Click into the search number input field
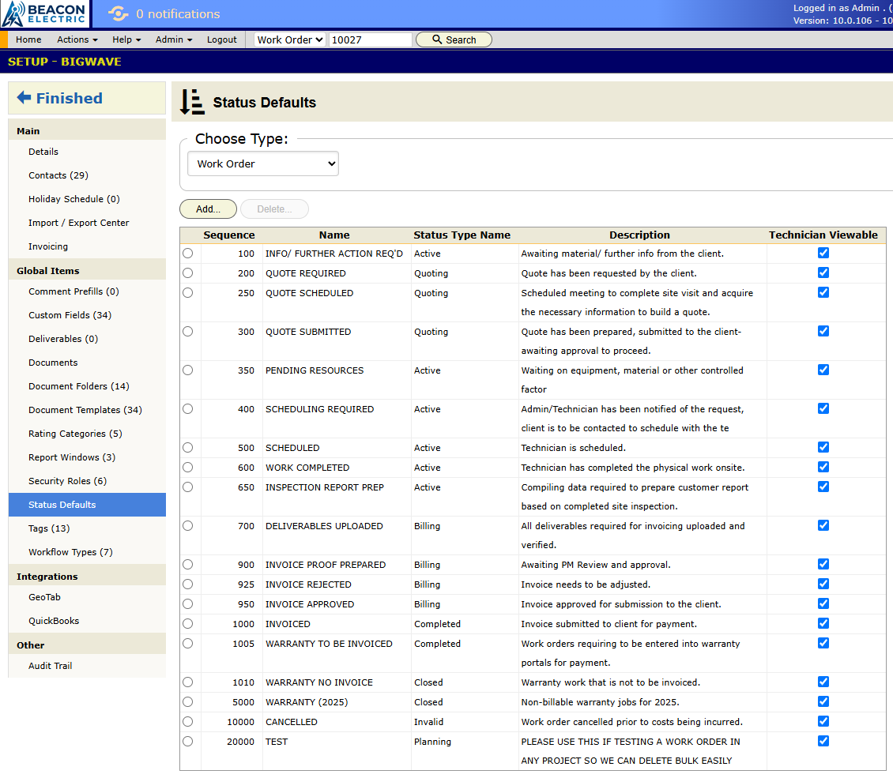This screenshot has width=893, height=778. click(x=370, y=39)
